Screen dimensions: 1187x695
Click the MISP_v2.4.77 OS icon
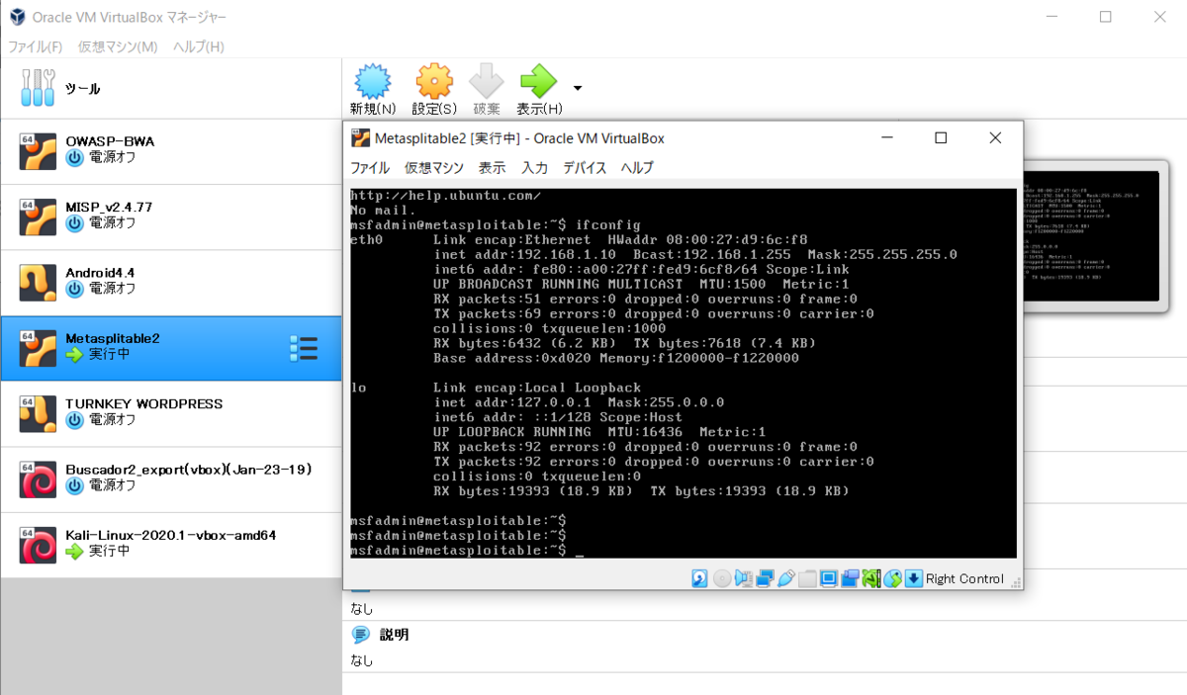pos(38,217)
